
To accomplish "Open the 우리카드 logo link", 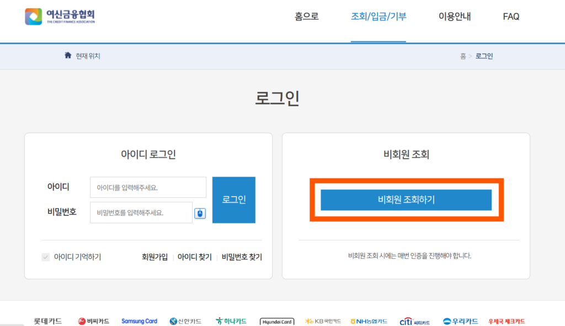I will pos(460,321).
